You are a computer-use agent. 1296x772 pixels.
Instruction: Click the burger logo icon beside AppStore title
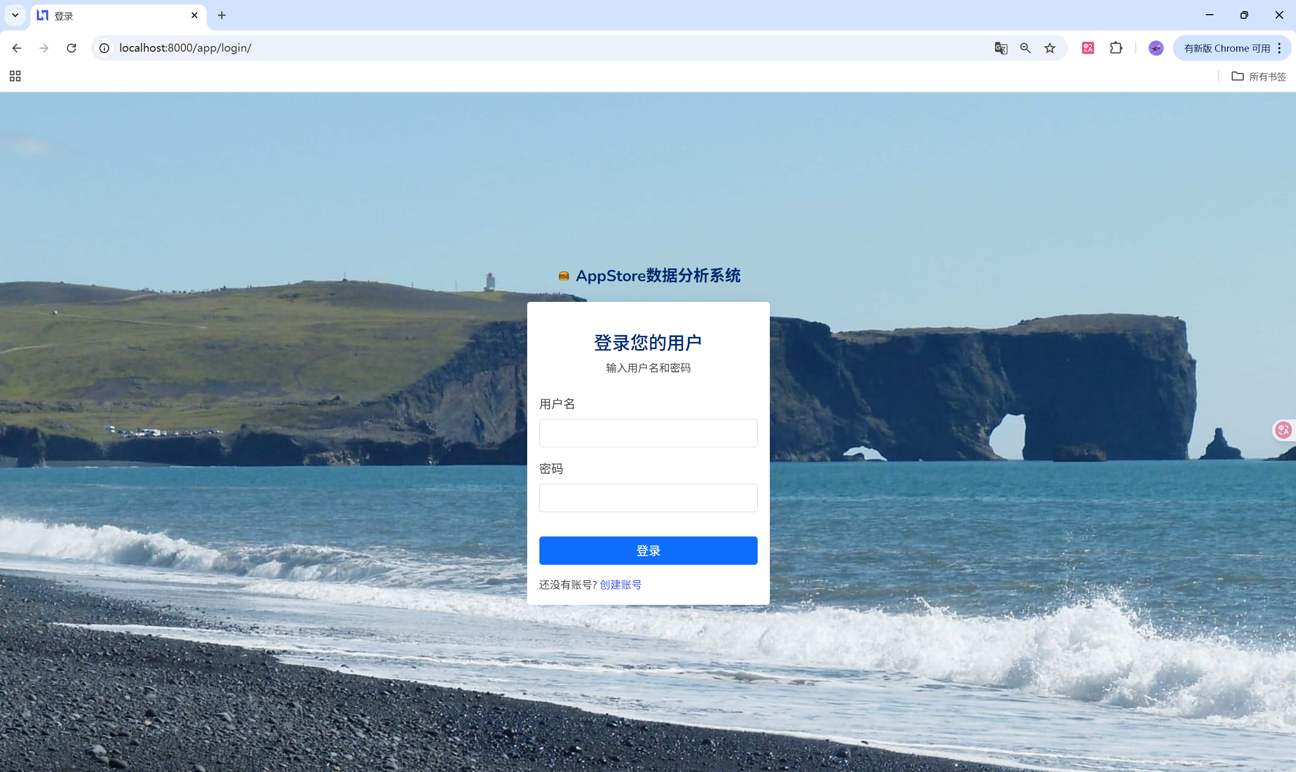(x=563, y=276)
